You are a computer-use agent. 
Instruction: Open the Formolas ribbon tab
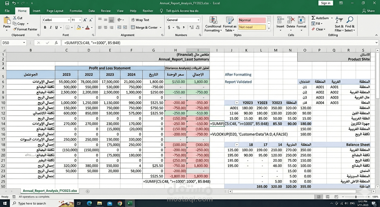76,11
